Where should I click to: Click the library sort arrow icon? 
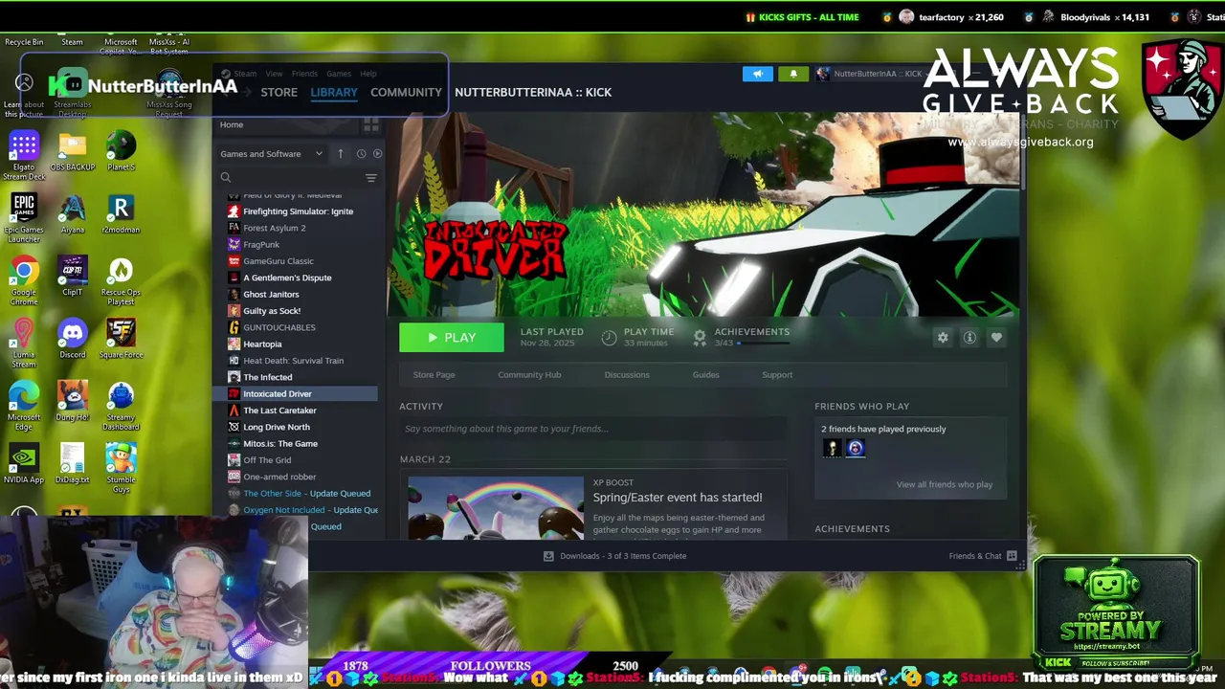(x=340, y=153)
